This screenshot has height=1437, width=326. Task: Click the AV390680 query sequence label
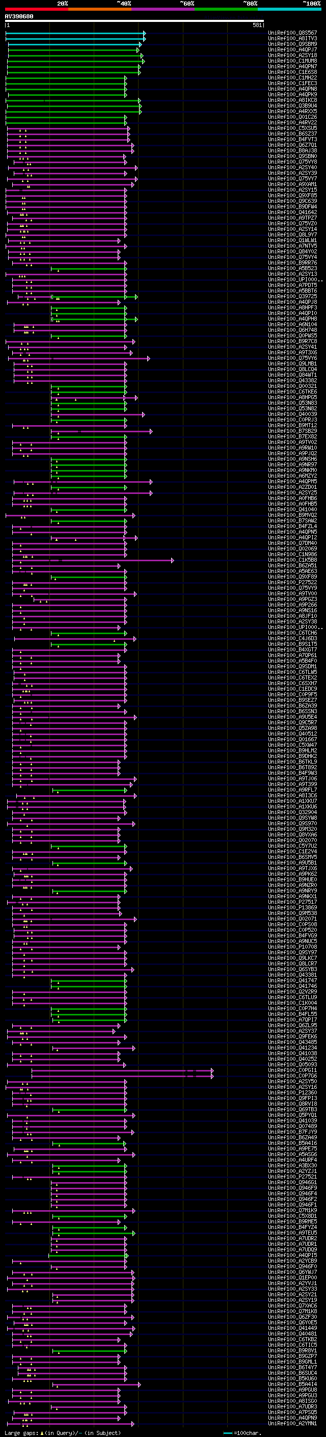coord(19,16)
